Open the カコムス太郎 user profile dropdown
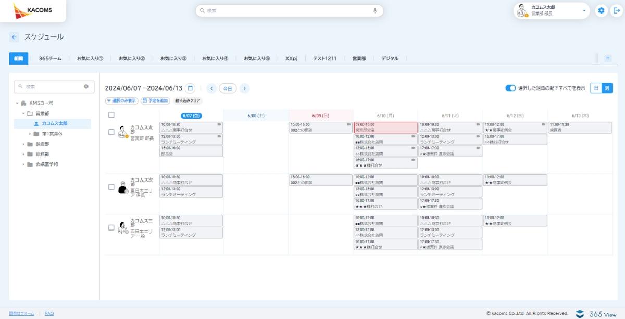625x319 pixels. pos(584,10)
